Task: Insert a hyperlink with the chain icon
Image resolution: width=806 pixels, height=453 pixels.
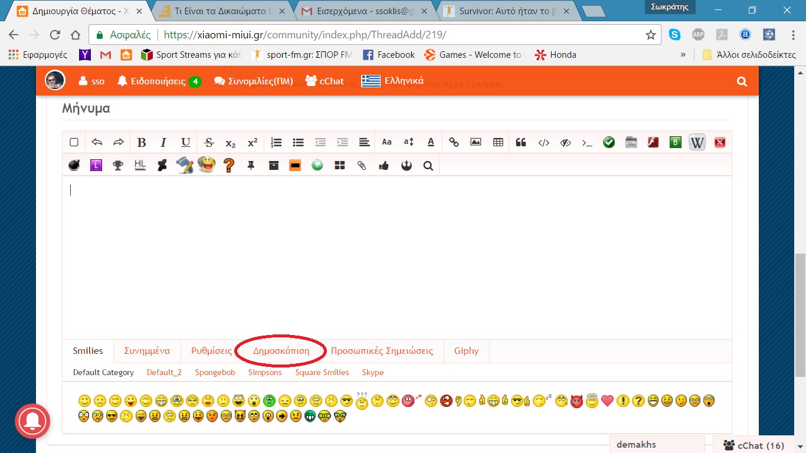Action: coord(454,142)
